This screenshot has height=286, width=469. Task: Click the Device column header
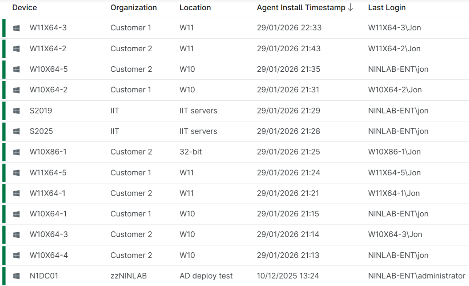click(x=25, y=7)
